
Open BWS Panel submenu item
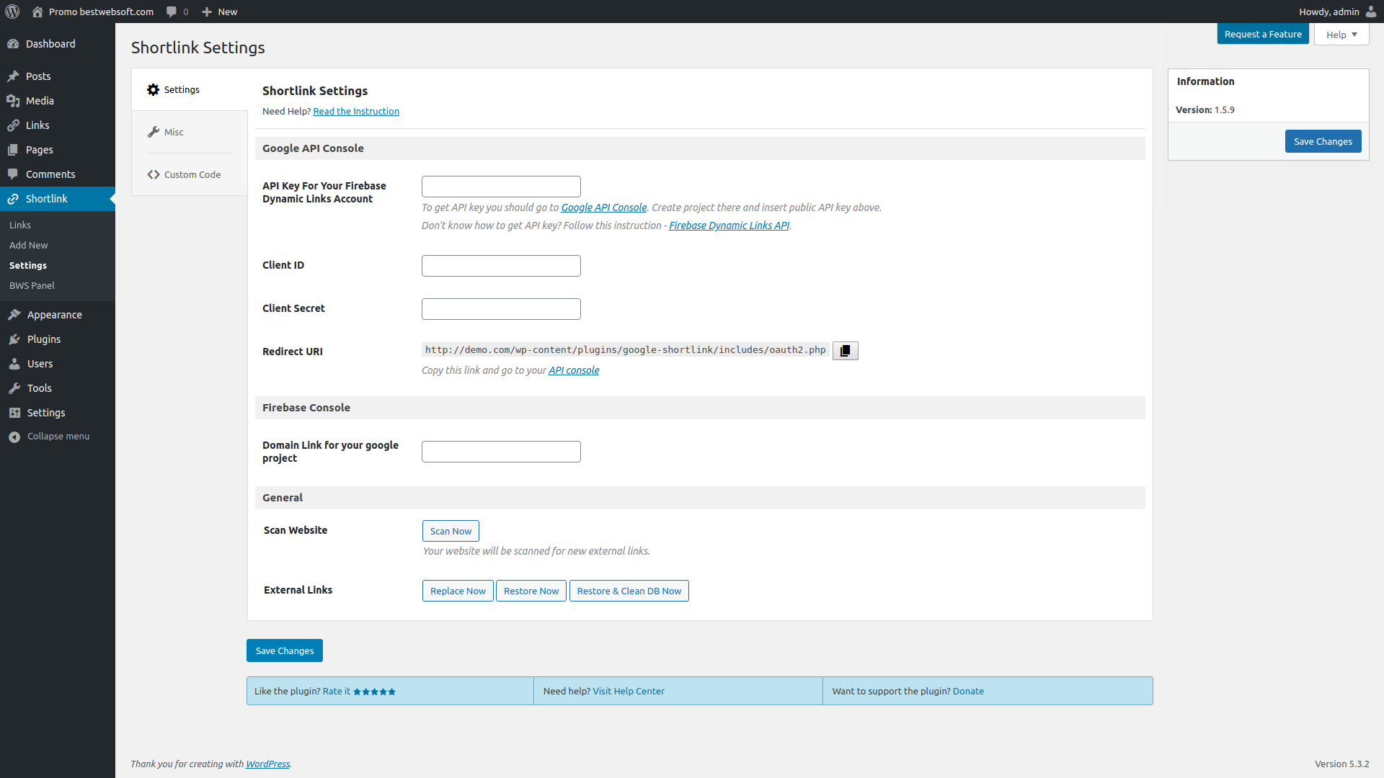pos(32,285)
